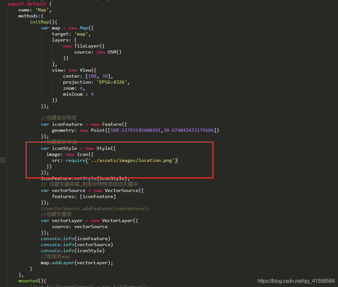Click the initMap() method name
Screen dimensions: 338x287
pos(39,22)
